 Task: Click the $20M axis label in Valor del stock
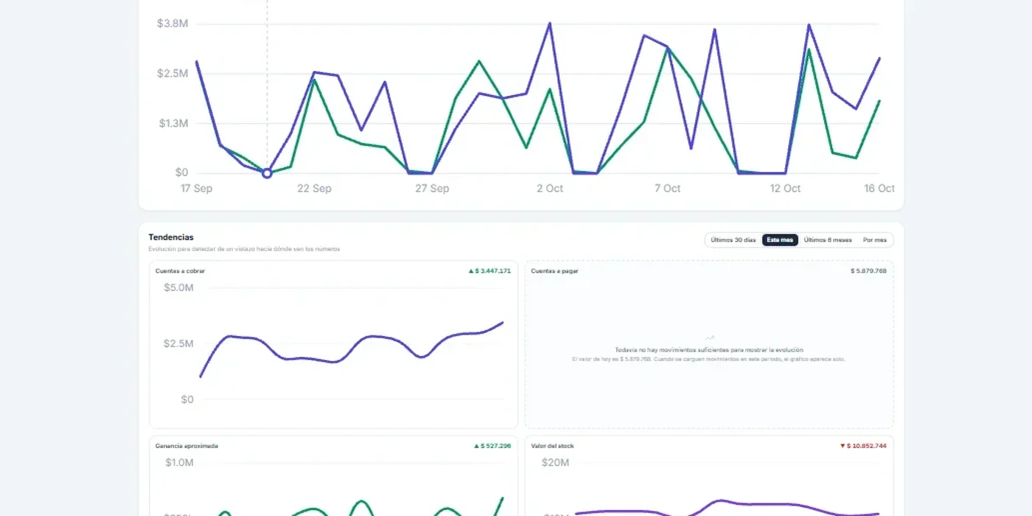(x=555, y=462)
